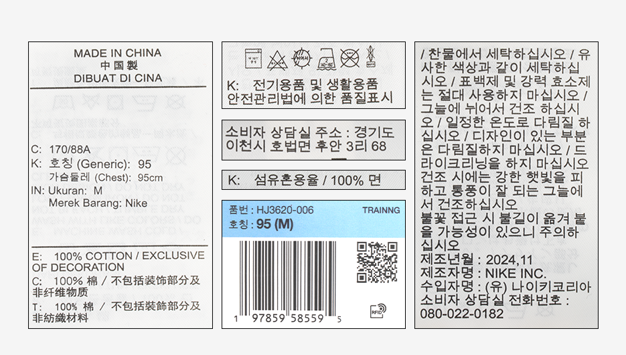Click the MADE IN CHINA heading
Viewport: 626px width, 355px height.
(x=118, y=53)
